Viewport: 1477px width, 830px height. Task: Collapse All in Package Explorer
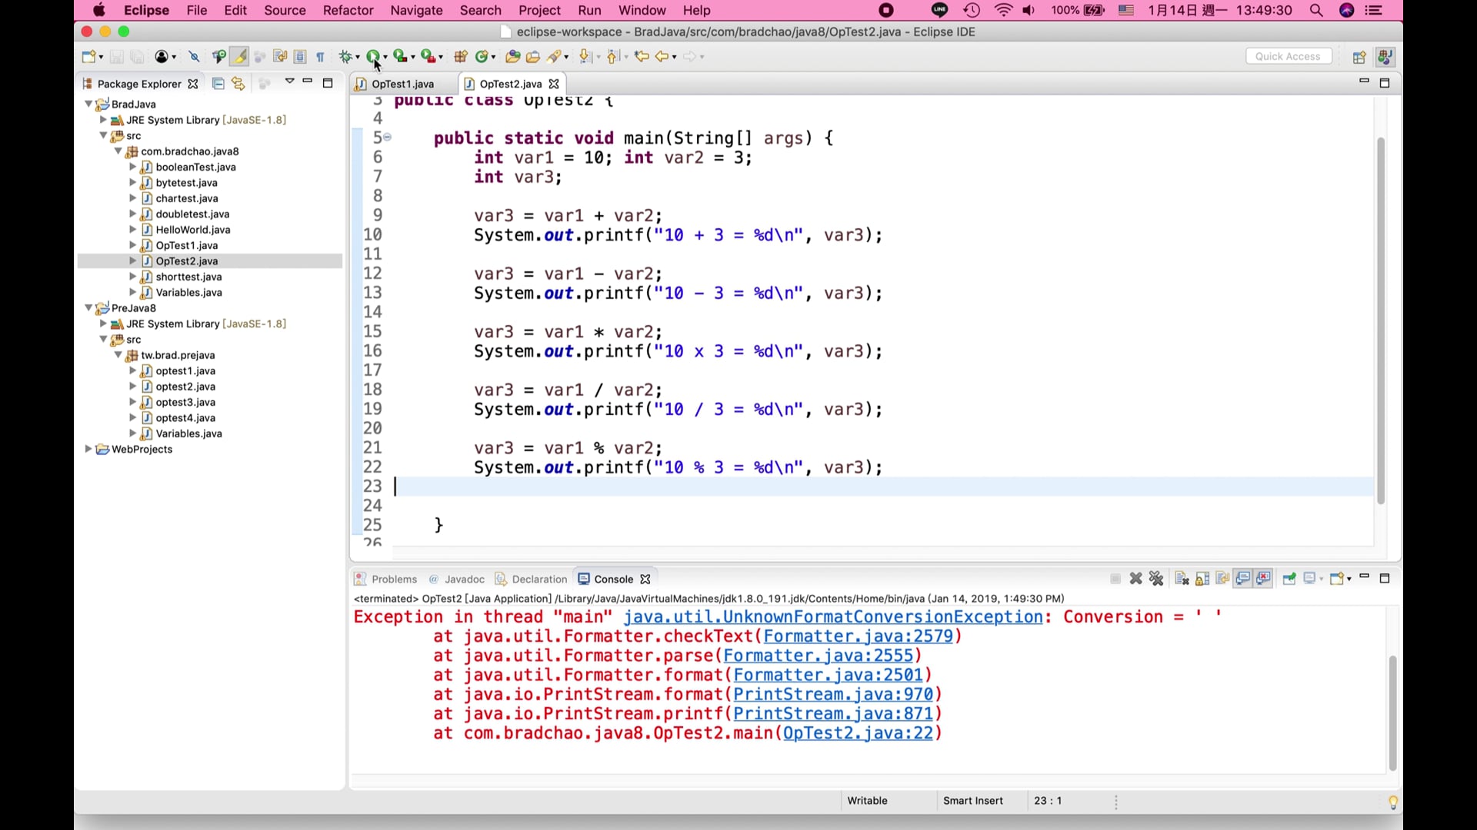click(218, 84)
